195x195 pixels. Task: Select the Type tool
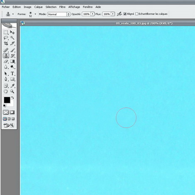coord(12,73)
